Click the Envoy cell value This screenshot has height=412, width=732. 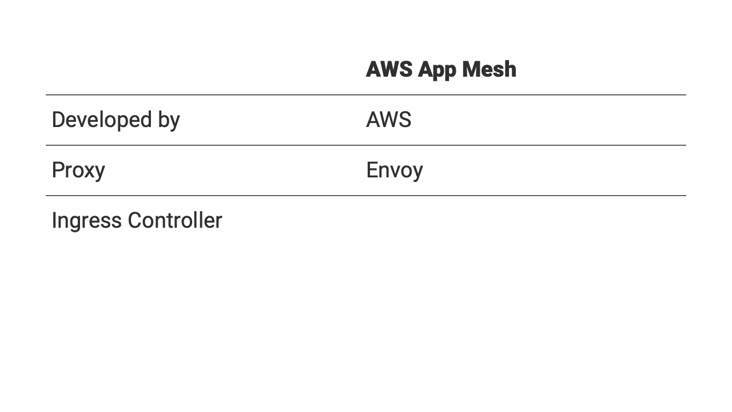click(394, 170)
